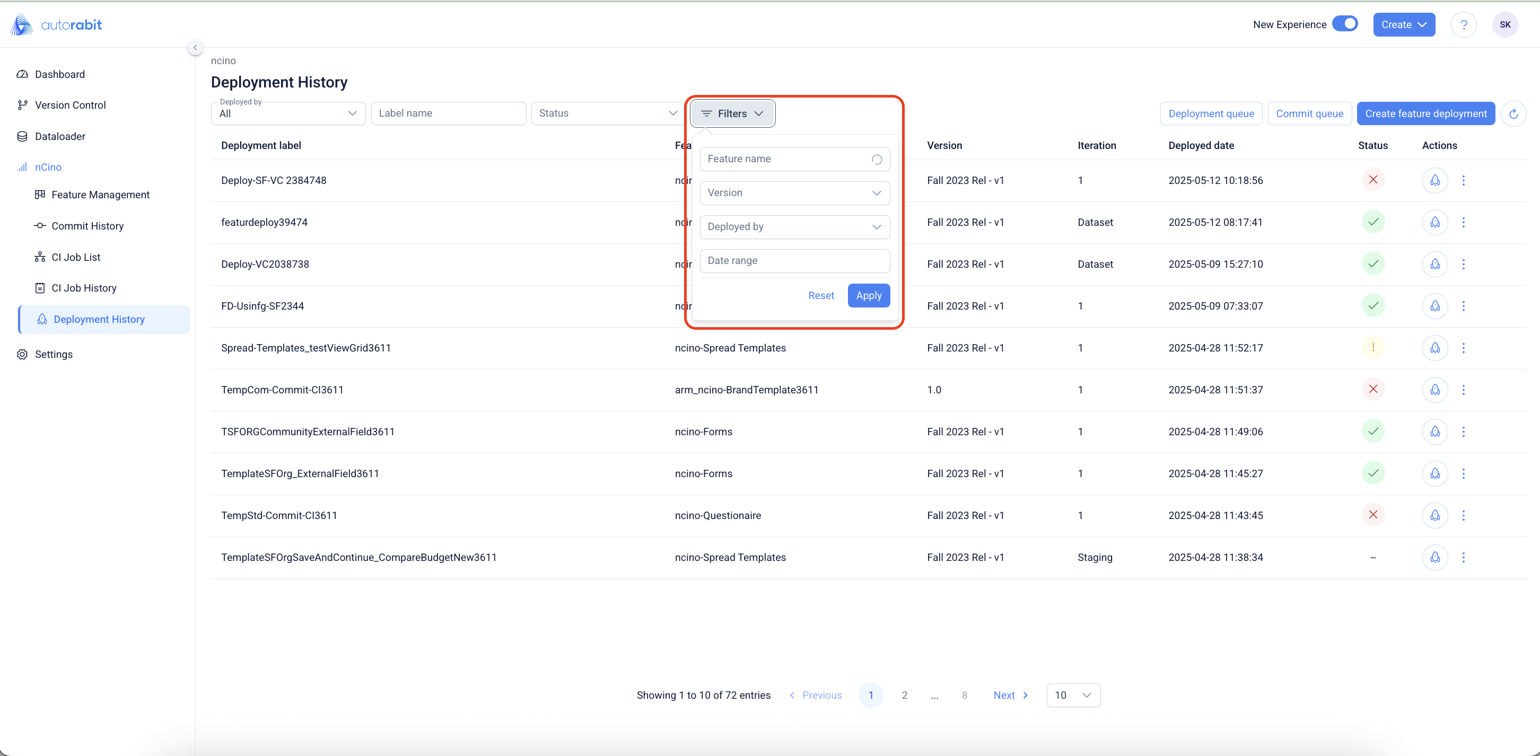This screenshot has height=756, width=1540.
Task: Click the Date range input field
Action: pos(794,260)
